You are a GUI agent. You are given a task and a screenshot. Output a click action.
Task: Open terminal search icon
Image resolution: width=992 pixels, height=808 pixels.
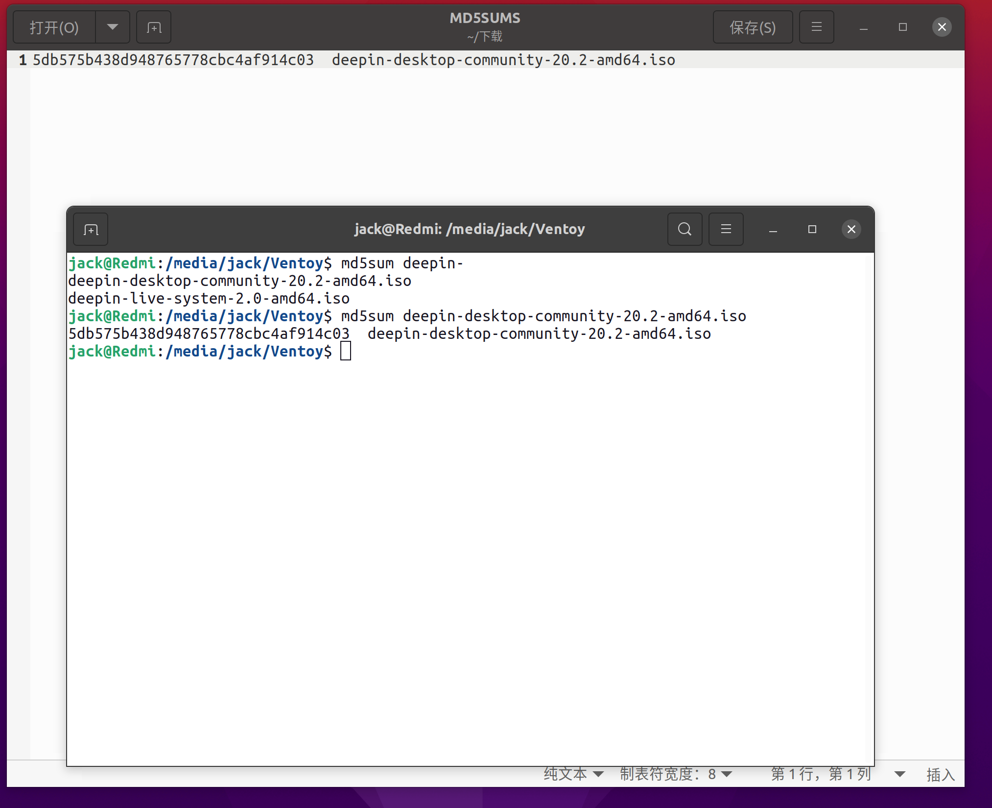tap(685, 229)
